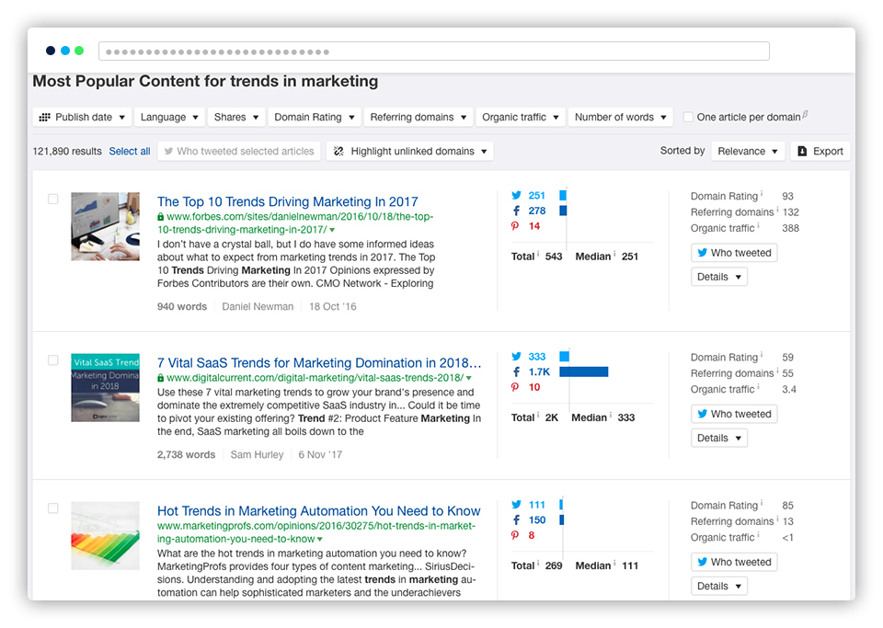Open the Language filter menu
Viewport: 883px width, 628px height.
[170, 118]
